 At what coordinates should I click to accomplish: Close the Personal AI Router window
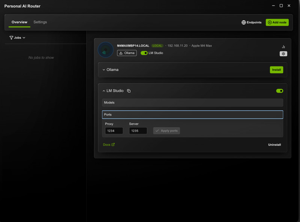289,6
